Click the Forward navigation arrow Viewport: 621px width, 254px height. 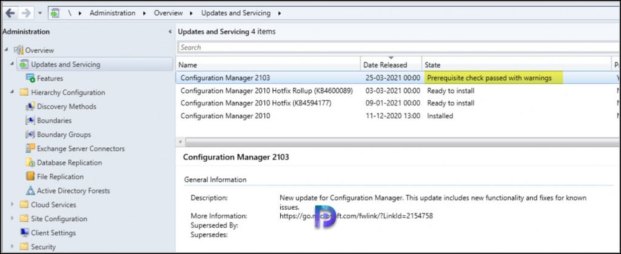[25, 13]
